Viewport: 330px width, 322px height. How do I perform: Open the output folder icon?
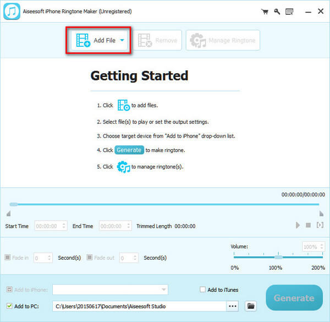point(251,305)
